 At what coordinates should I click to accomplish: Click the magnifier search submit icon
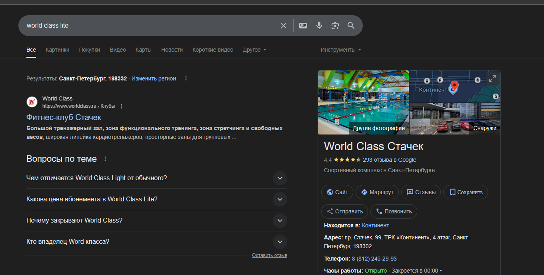point(351,26)
